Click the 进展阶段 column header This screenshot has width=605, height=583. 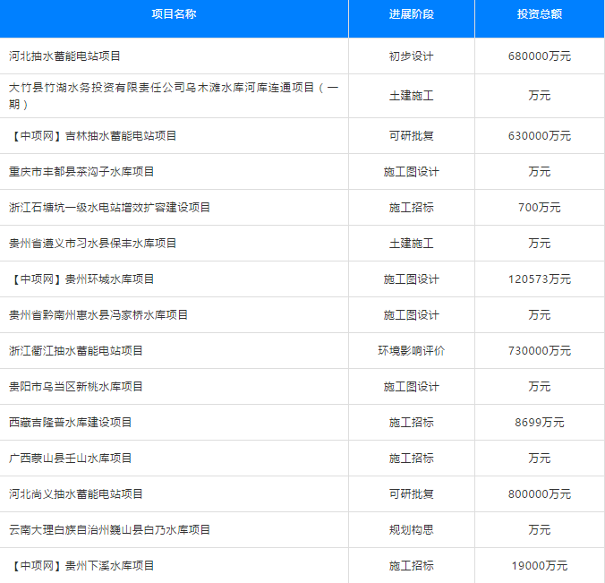pos(411,15)
